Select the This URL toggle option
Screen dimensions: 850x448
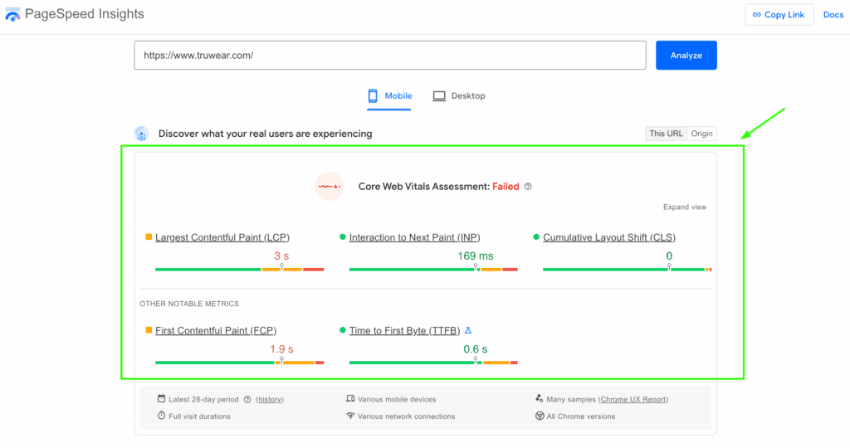point(666,134)
